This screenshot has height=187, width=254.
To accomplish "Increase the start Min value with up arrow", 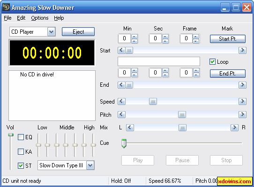I will [134, 37].
